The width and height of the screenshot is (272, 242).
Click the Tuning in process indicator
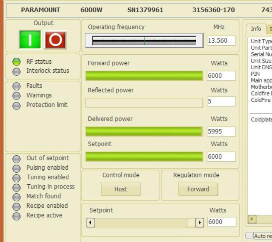coord(17,187)
